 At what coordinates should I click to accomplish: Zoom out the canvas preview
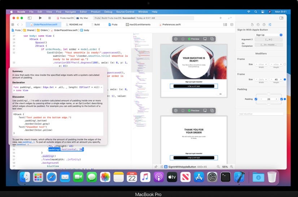tap(218, 167)
